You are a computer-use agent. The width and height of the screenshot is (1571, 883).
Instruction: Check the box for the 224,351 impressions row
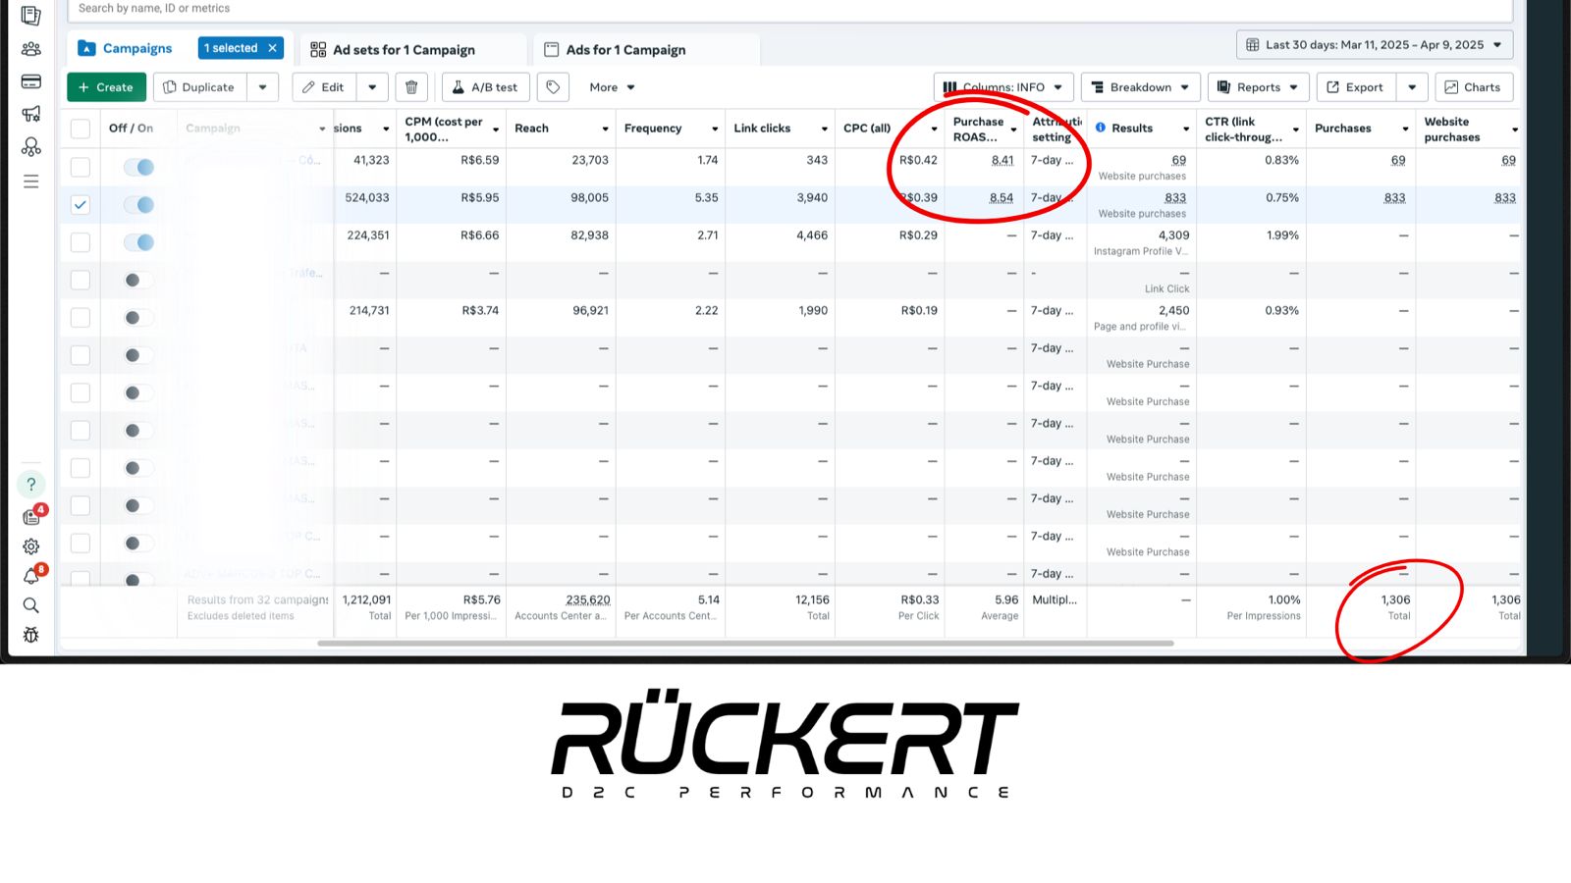tap(81, 242)
